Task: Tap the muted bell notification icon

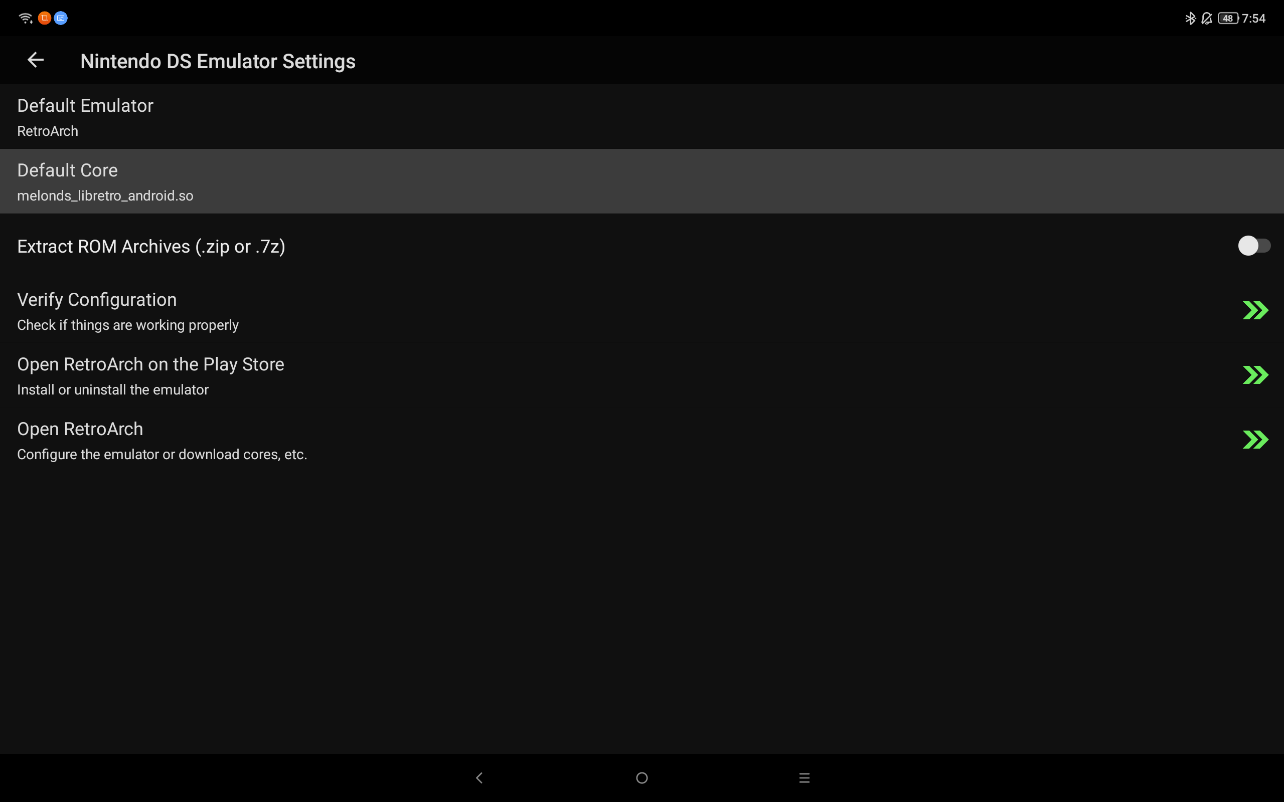Action: (x=1207, y=19)
